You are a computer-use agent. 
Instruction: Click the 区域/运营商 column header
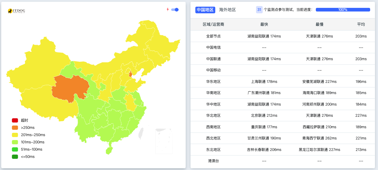[213, 24]
